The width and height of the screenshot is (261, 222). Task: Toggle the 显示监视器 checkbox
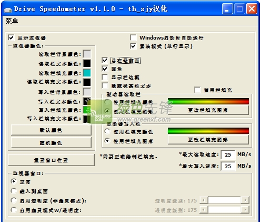click(11, 37)
